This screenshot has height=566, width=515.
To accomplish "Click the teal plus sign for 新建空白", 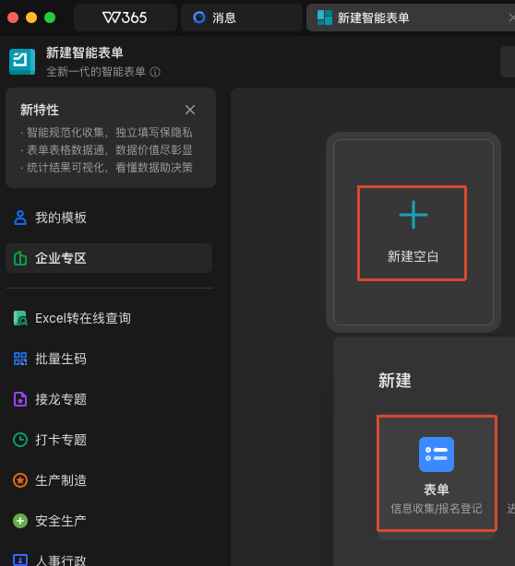I will pyautogui.click(x=413, y=215).
